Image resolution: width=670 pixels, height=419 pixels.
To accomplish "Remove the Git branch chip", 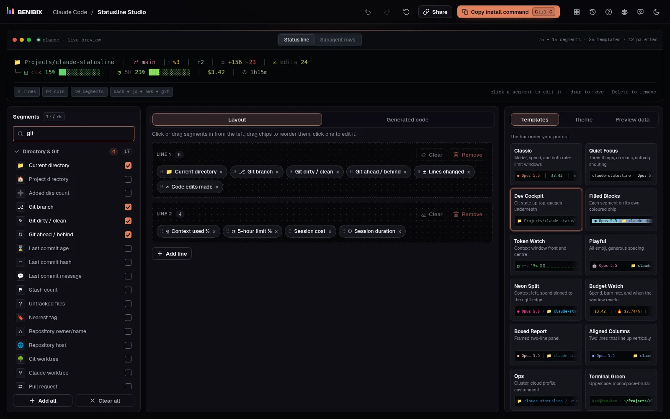I will tap(277, 172).
